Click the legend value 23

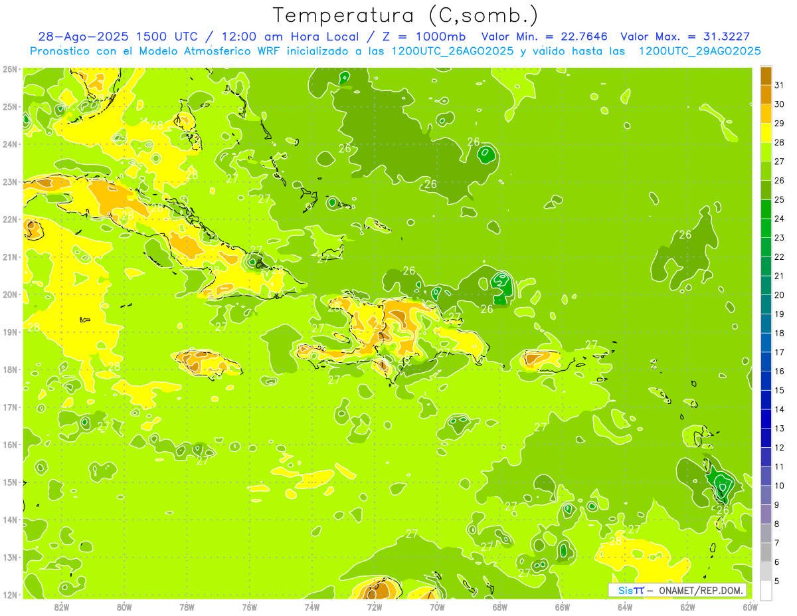(780, 237)
